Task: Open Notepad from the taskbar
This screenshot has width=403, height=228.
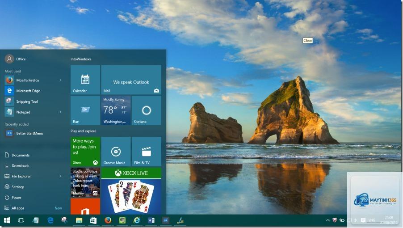Action: click(x=36, y=220)
